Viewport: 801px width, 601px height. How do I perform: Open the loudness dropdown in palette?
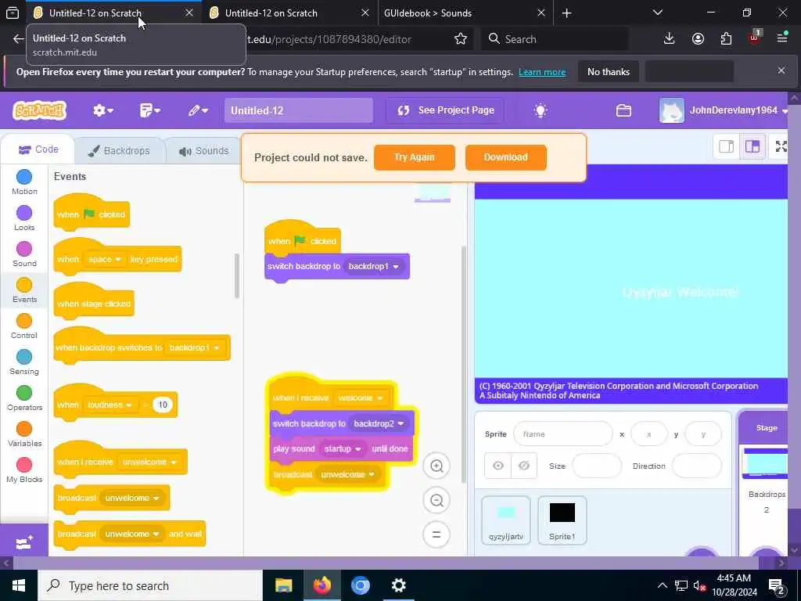pyautogui.click(x=110, y=405)
